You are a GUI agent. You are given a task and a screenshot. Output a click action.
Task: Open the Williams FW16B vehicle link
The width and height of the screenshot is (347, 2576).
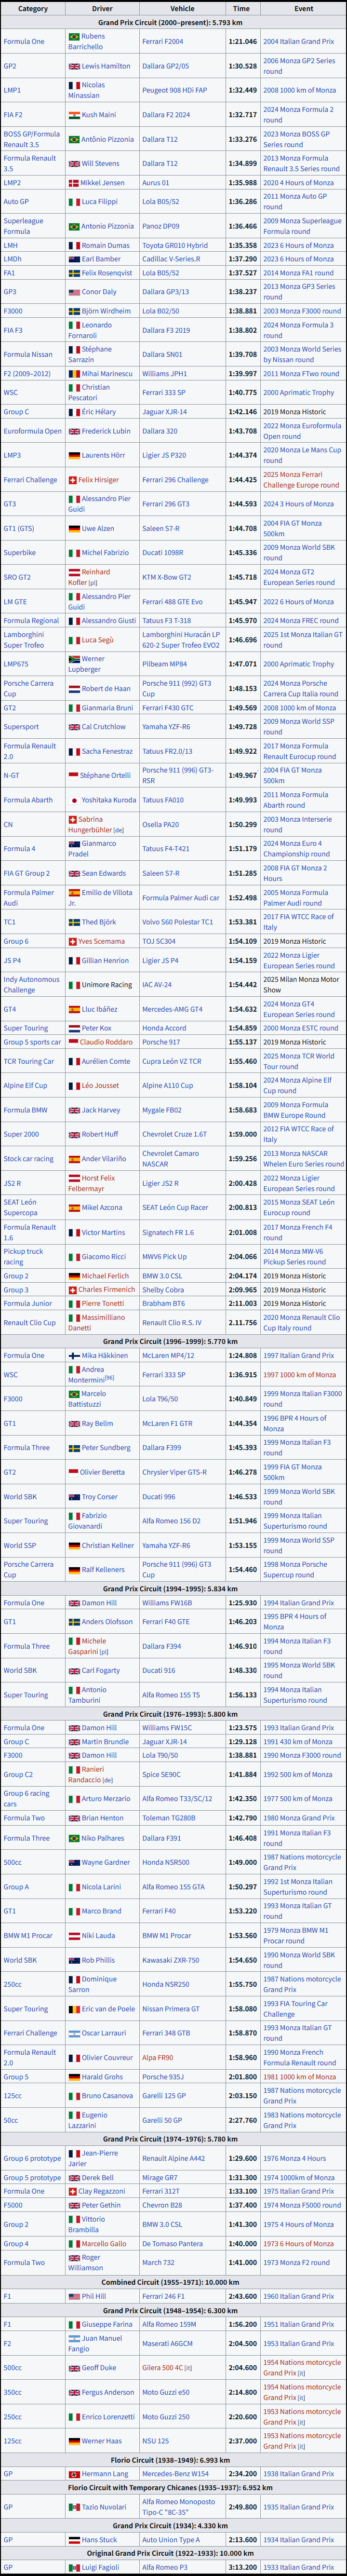(168, 1603)
